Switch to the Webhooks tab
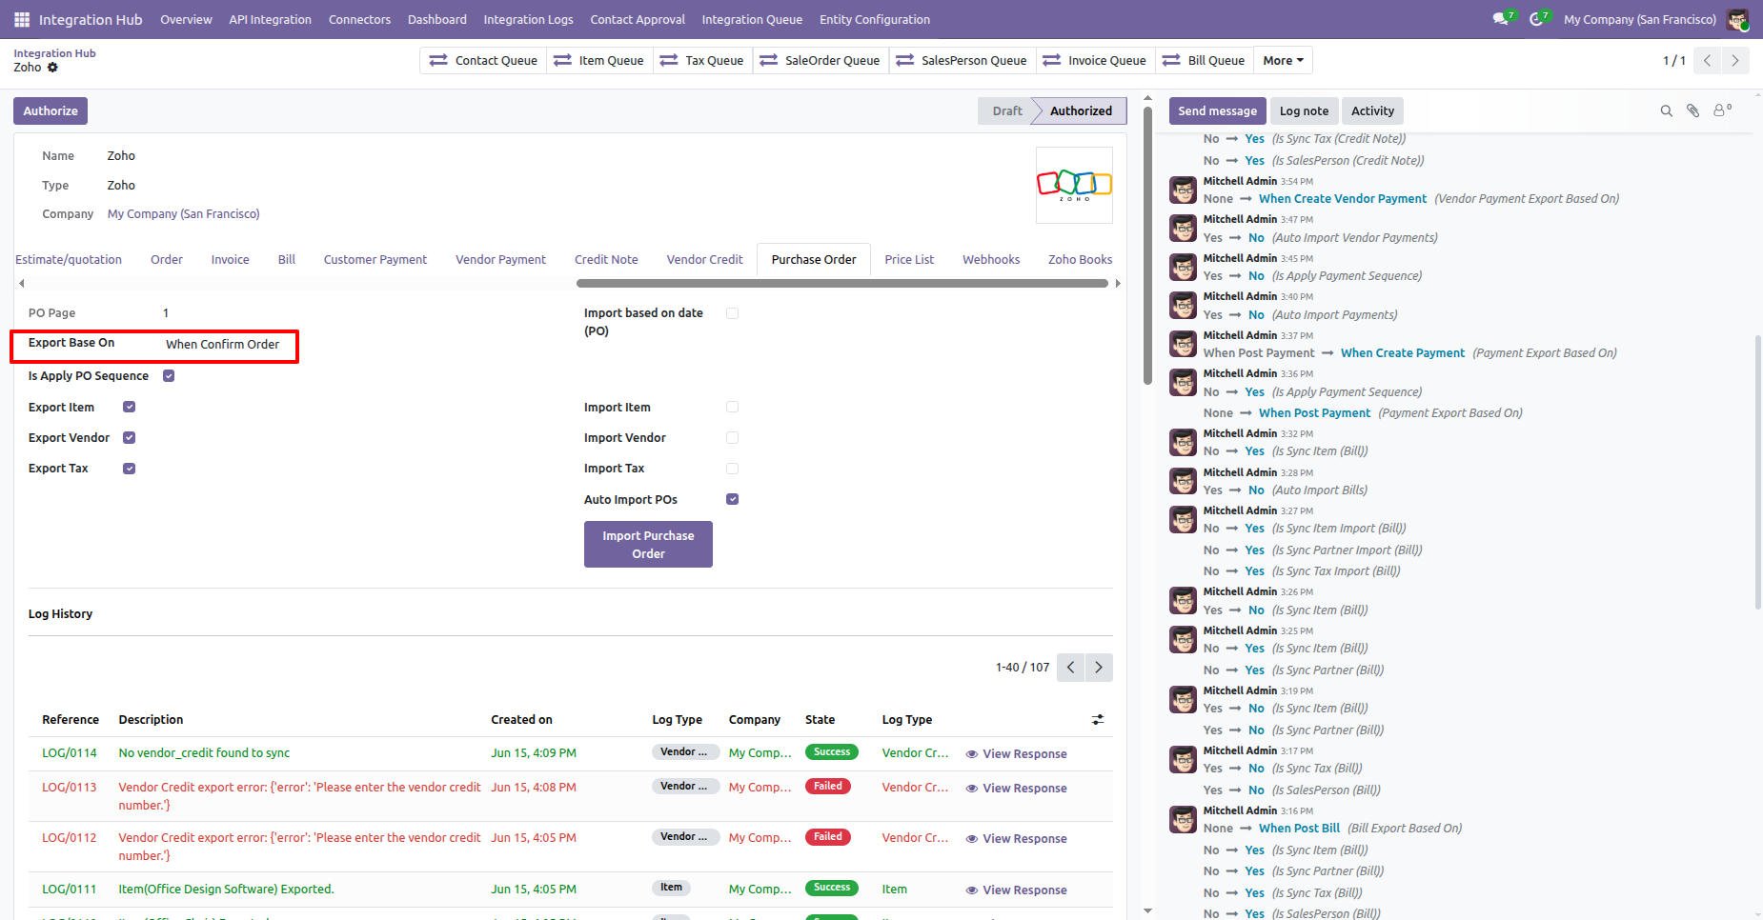1763x920 pixels. point(991,260)
